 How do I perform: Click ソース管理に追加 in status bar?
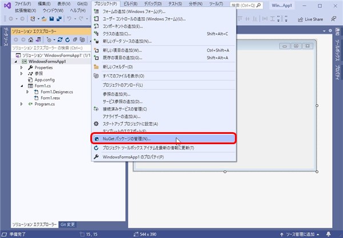300,234
